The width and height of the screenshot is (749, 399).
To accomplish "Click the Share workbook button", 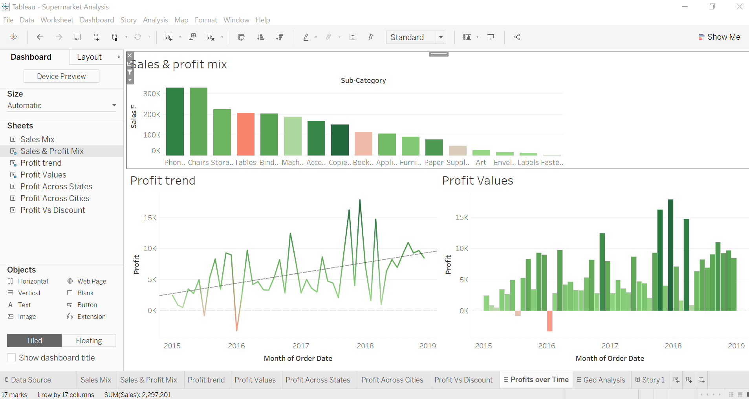I will (517, 37).
